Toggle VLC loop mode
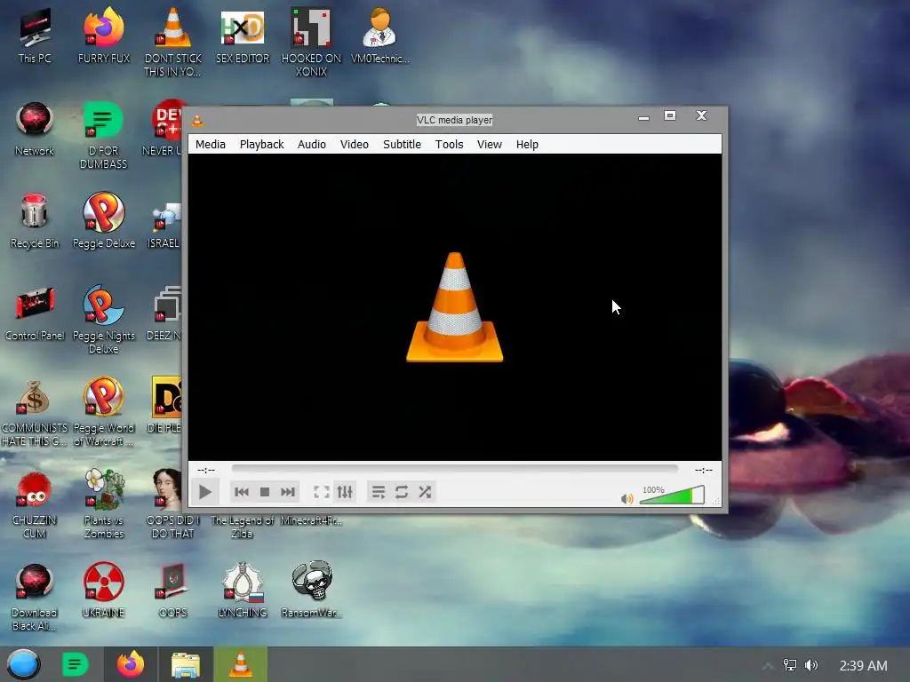910x682 pixels. [402, 492]
